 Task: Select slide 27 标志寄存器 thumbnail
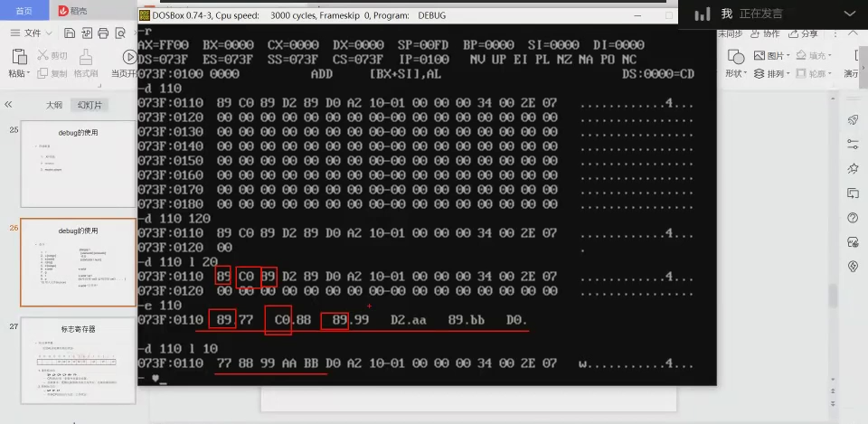click(x=78, y=361)
